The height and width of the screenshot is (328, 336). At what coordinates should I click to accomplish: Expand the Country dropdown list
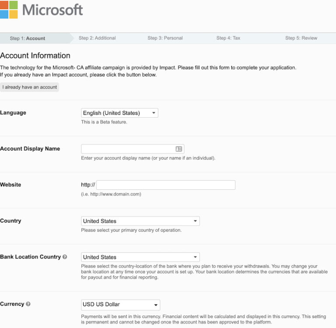pyautogui.click(x=140, y=221)
